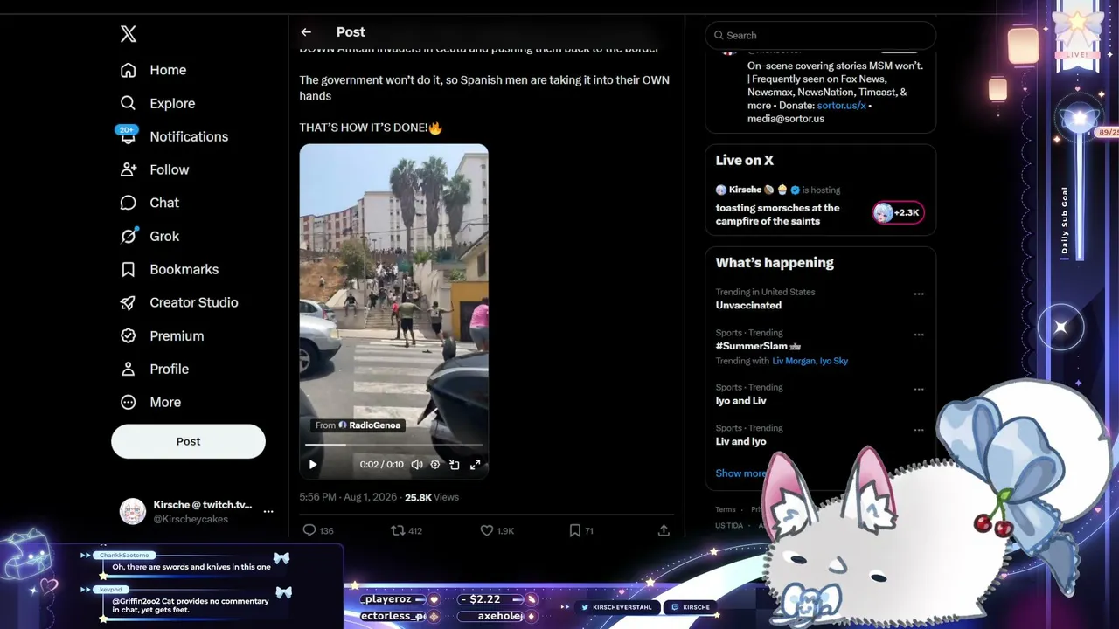Select Chat in the navigation menu
The height and width of the screenshot is (629, 1119).
coord(164,203)
